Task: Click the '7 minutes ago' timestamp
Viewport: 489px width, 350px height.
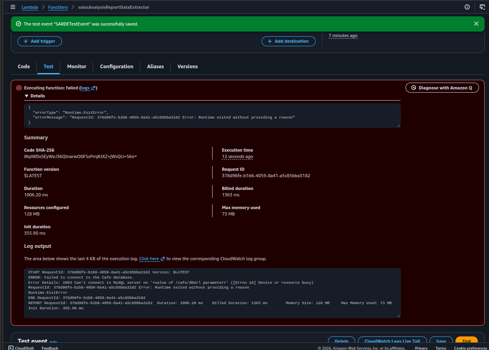Action: point(343,36)
